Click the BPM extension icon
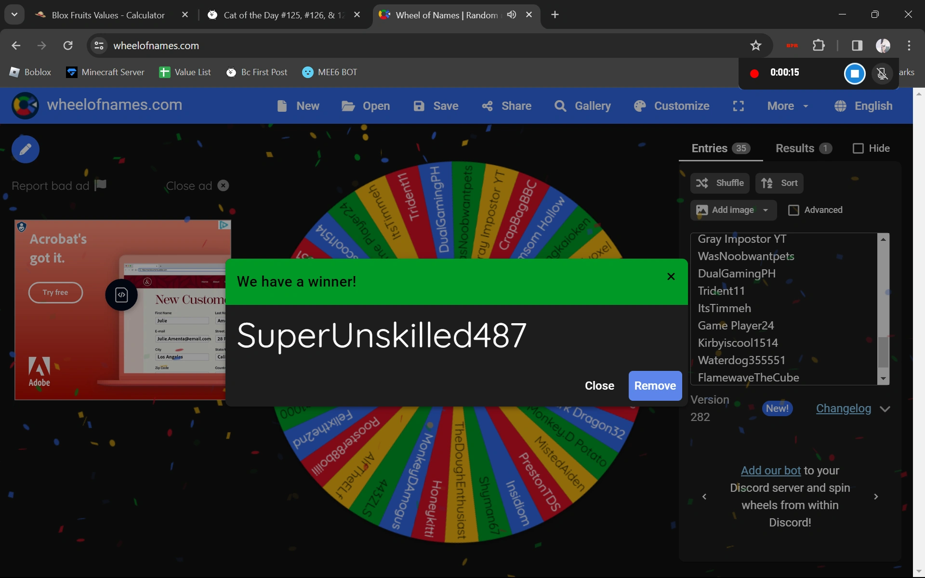 792,45
